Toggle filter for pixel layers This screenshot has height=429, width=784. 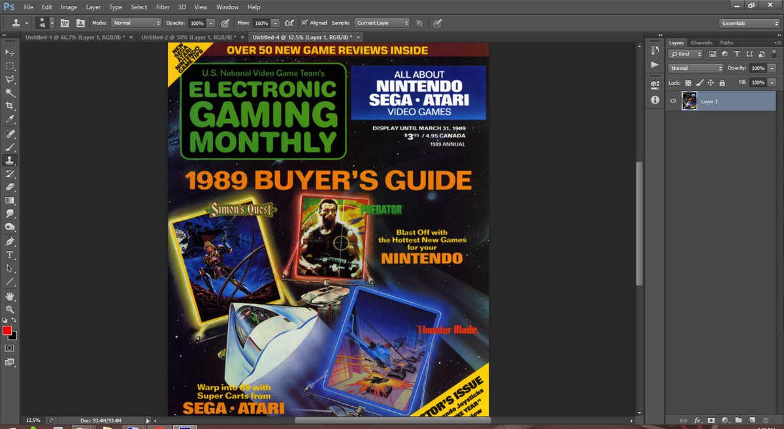(713, 54)
